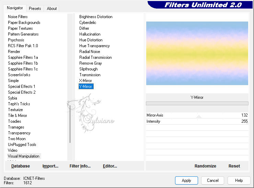This screenshot has width=254, height=188.
Task: Select RCS Filter Pak 1.0 category
Action: pos(23,46)
